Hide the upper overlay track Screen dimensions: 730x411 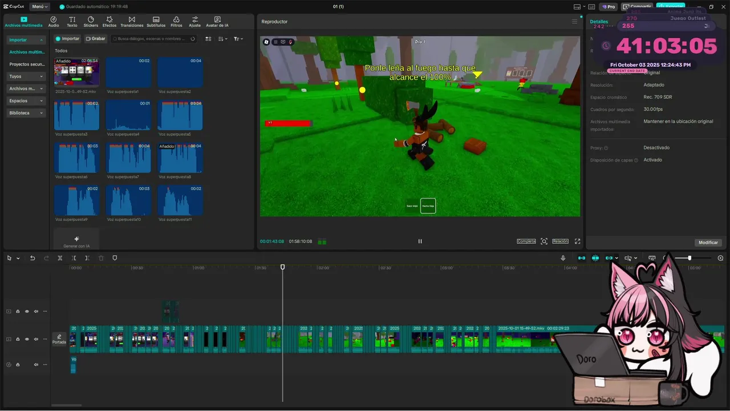click(27, 312)
